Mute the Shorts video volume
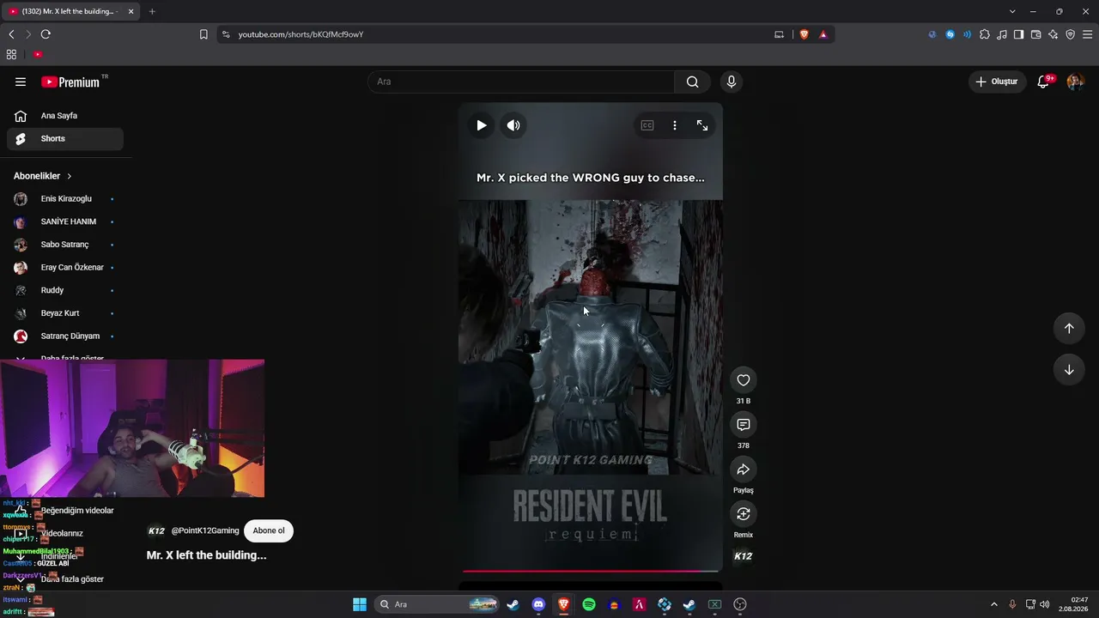 (513, 125)
